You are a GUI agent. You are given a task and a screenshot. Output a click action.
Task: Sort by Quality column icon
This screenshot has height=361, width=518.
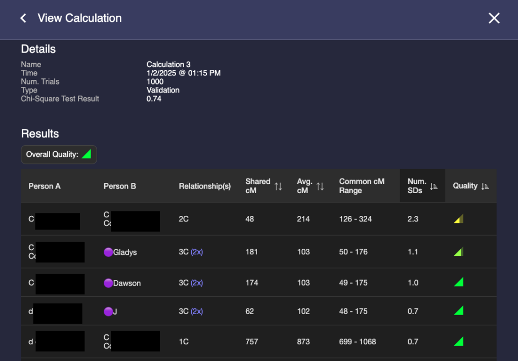click(485, 186)
